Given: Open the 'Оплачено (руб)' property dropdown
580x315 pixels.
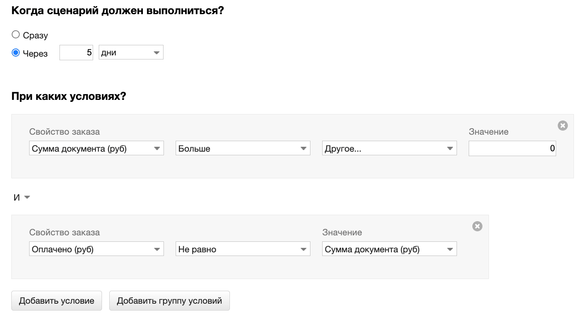Looking at the screenshot, I should [x=96, y=249].
